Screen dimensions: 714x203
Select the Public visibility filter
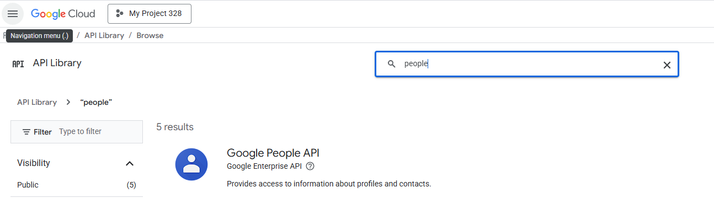(77, 185)
